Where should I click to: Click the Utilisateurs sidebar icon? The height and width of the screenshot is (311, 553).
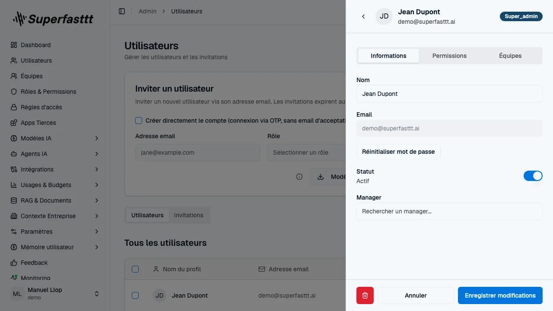pos(14,60)
